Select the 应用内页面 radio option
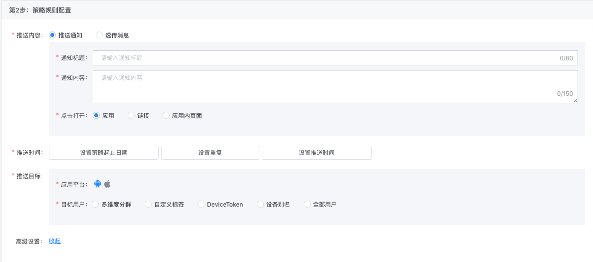This screenshot has height=262, width=593. click(x=166, y=115)
